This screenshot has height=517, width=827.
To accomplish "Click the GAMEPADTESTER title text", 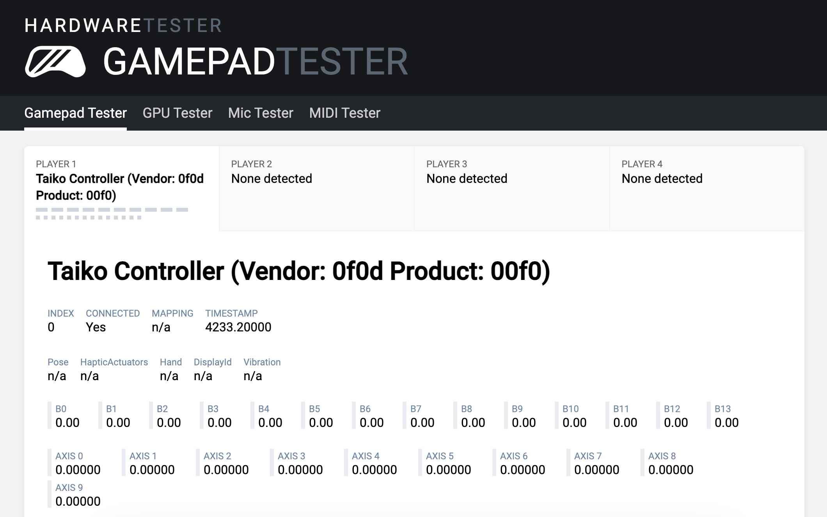I will click(x=256, y=62).
